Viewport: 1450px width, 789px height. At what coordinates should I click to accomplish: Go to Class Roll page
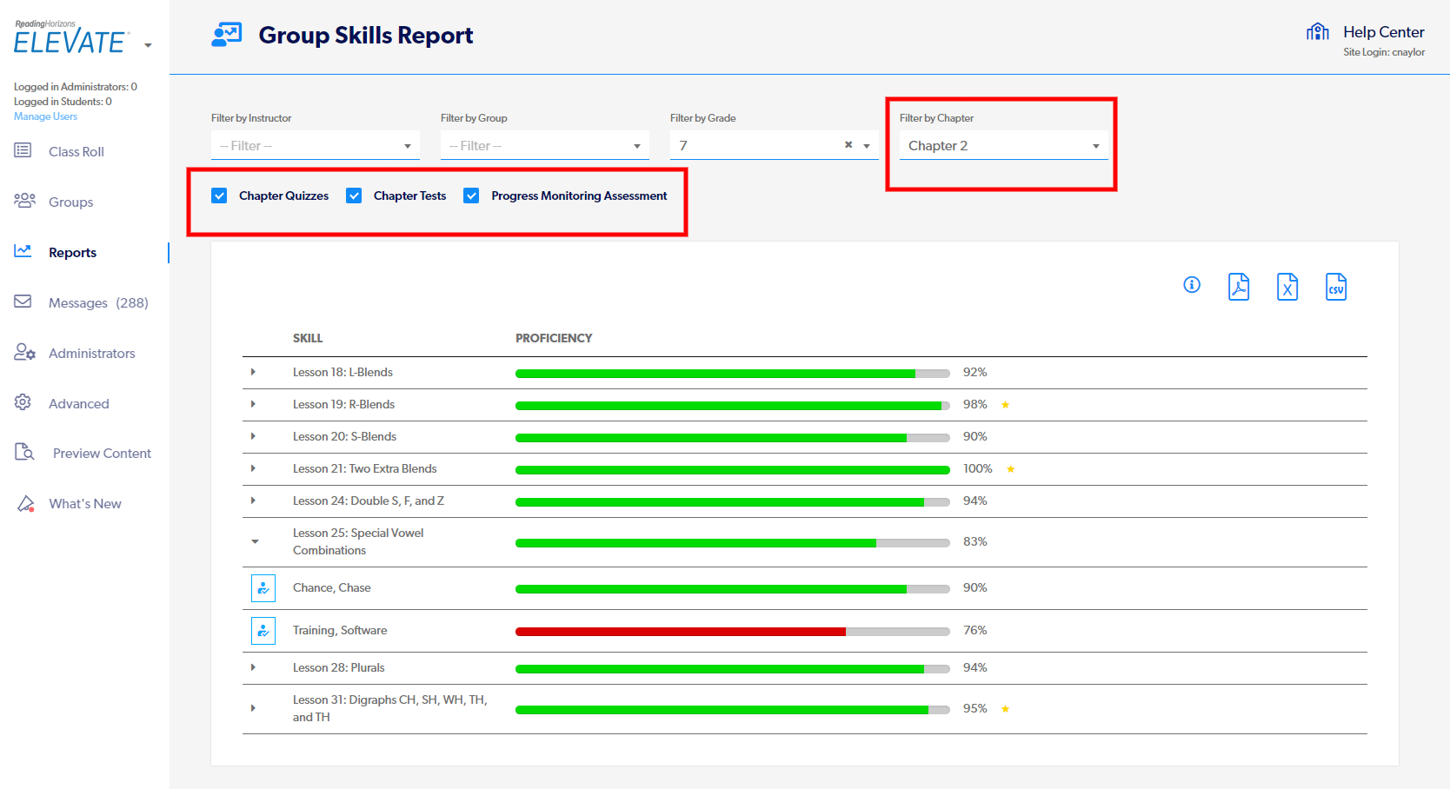(76, 151)
